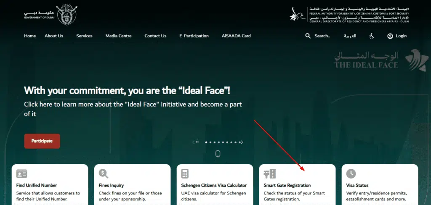Click the Schengen Visa Calculator icon
The image size is (431, 205).
point(185,174)
